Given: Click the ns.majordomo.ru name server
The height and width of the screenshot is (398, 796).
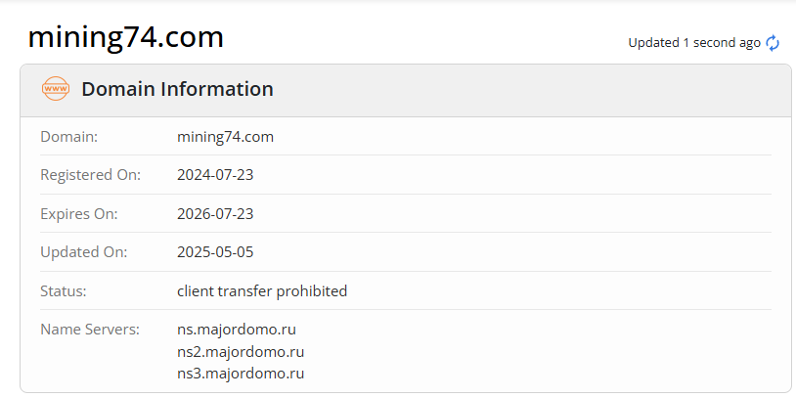Looking at the screenshot, I should coord(238,329).
